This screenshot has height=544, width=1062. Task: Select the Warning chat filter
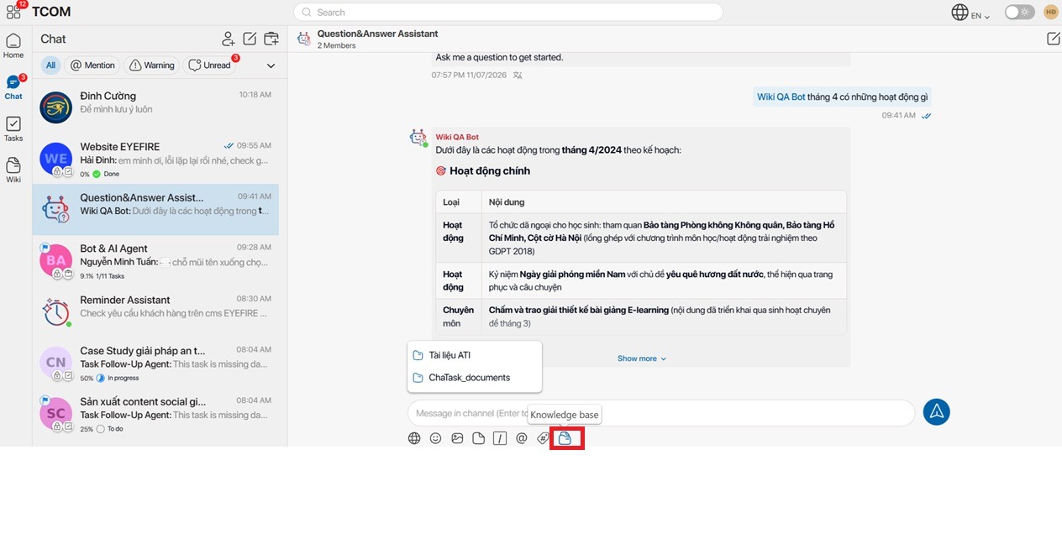152,65
